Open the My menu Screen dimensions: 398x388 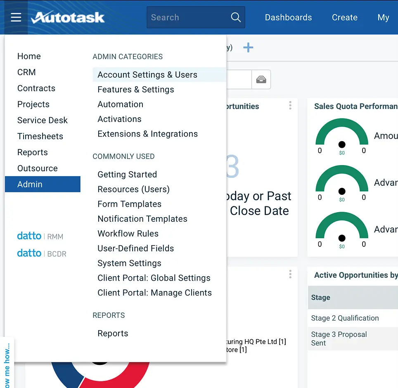383,17
